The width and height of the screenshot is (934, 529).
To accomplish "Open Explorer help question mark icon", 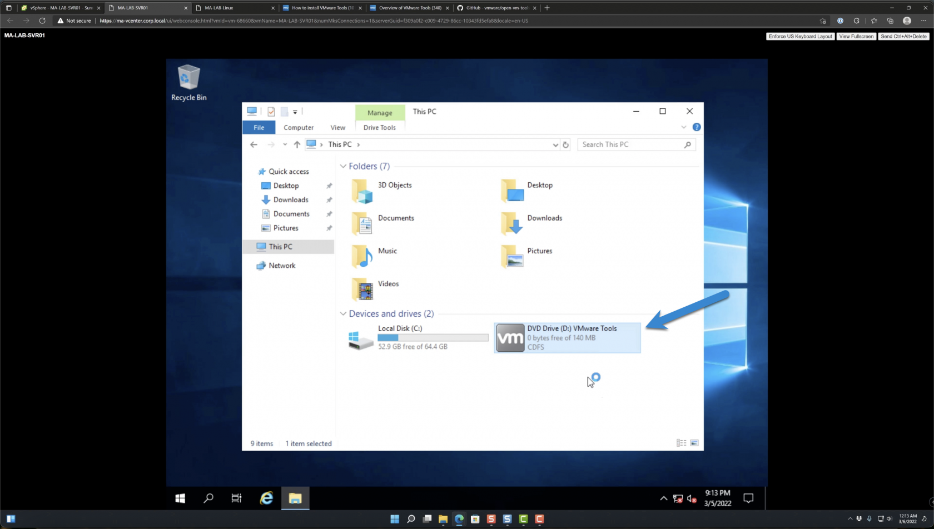I will tap(697, 127).
